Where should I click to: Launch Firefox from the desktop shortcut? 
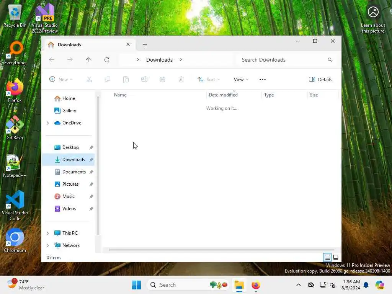point(15,91)
